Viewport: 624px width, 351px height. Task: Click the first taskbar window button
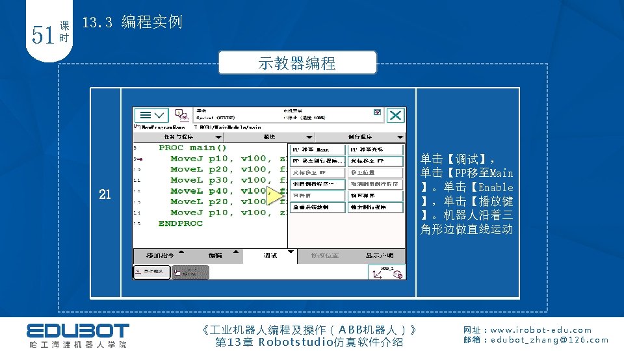[151, 272]
